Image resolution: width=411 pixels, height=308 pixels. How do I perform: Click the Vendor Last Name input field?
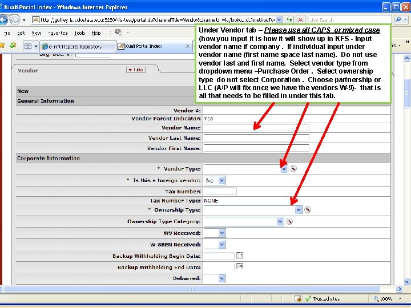(x=256, y=138)
